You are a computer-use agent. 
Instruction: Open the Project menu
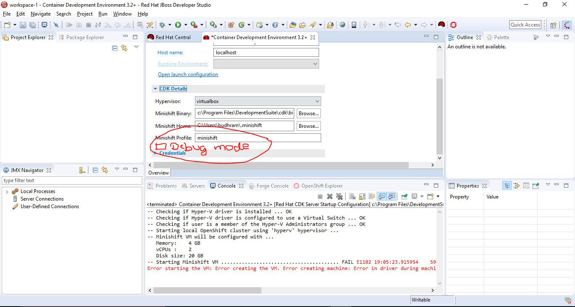(85, 14)
